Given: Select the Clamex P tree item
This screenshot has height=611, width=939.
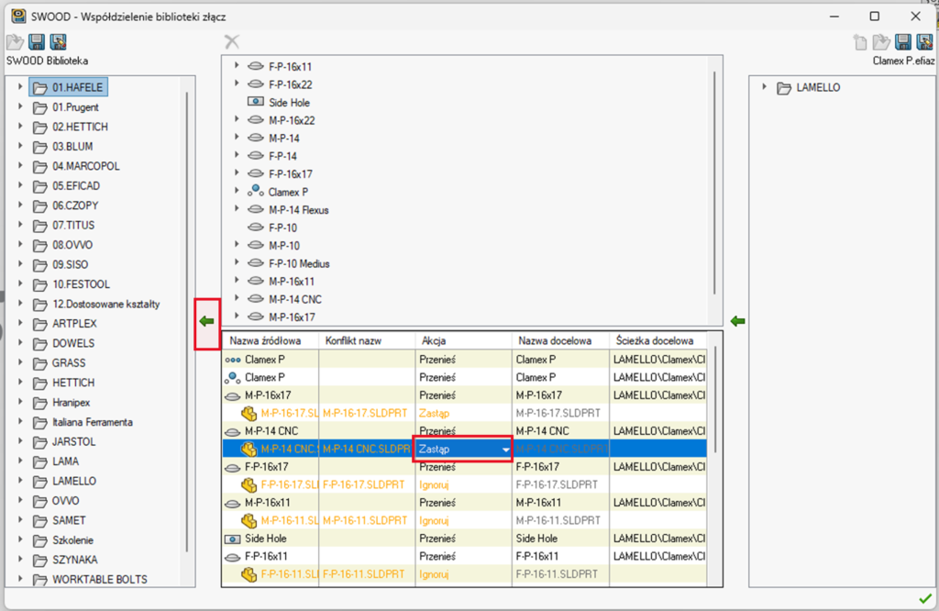Looking at the screenshot, I should [288, 193].
